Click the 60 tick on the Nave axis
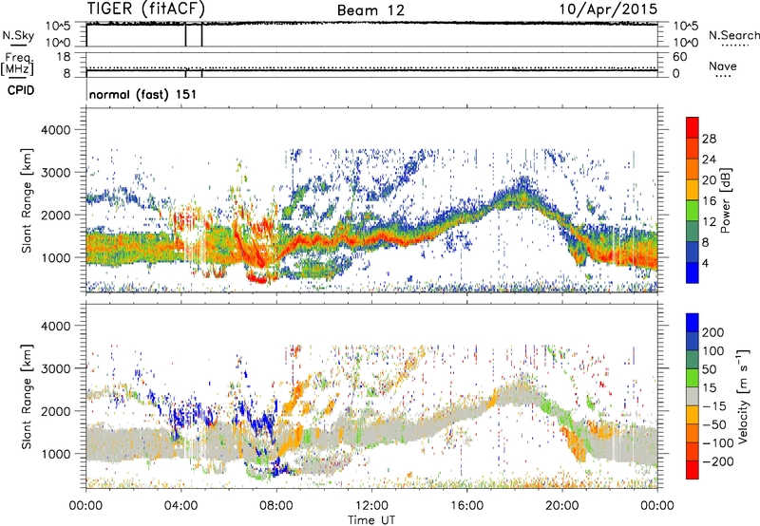Viewport: 760px width, 526px height. tap(679, 57)
